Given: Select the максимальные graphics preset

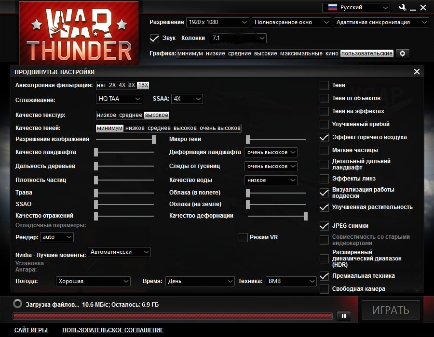Looking at the screenshot, I should click(301, 53).
